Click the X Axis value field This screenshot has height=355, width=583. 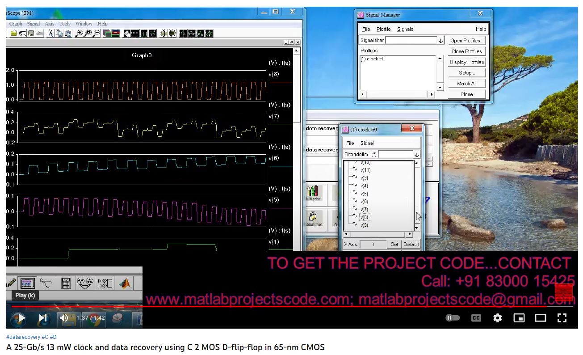373,244
